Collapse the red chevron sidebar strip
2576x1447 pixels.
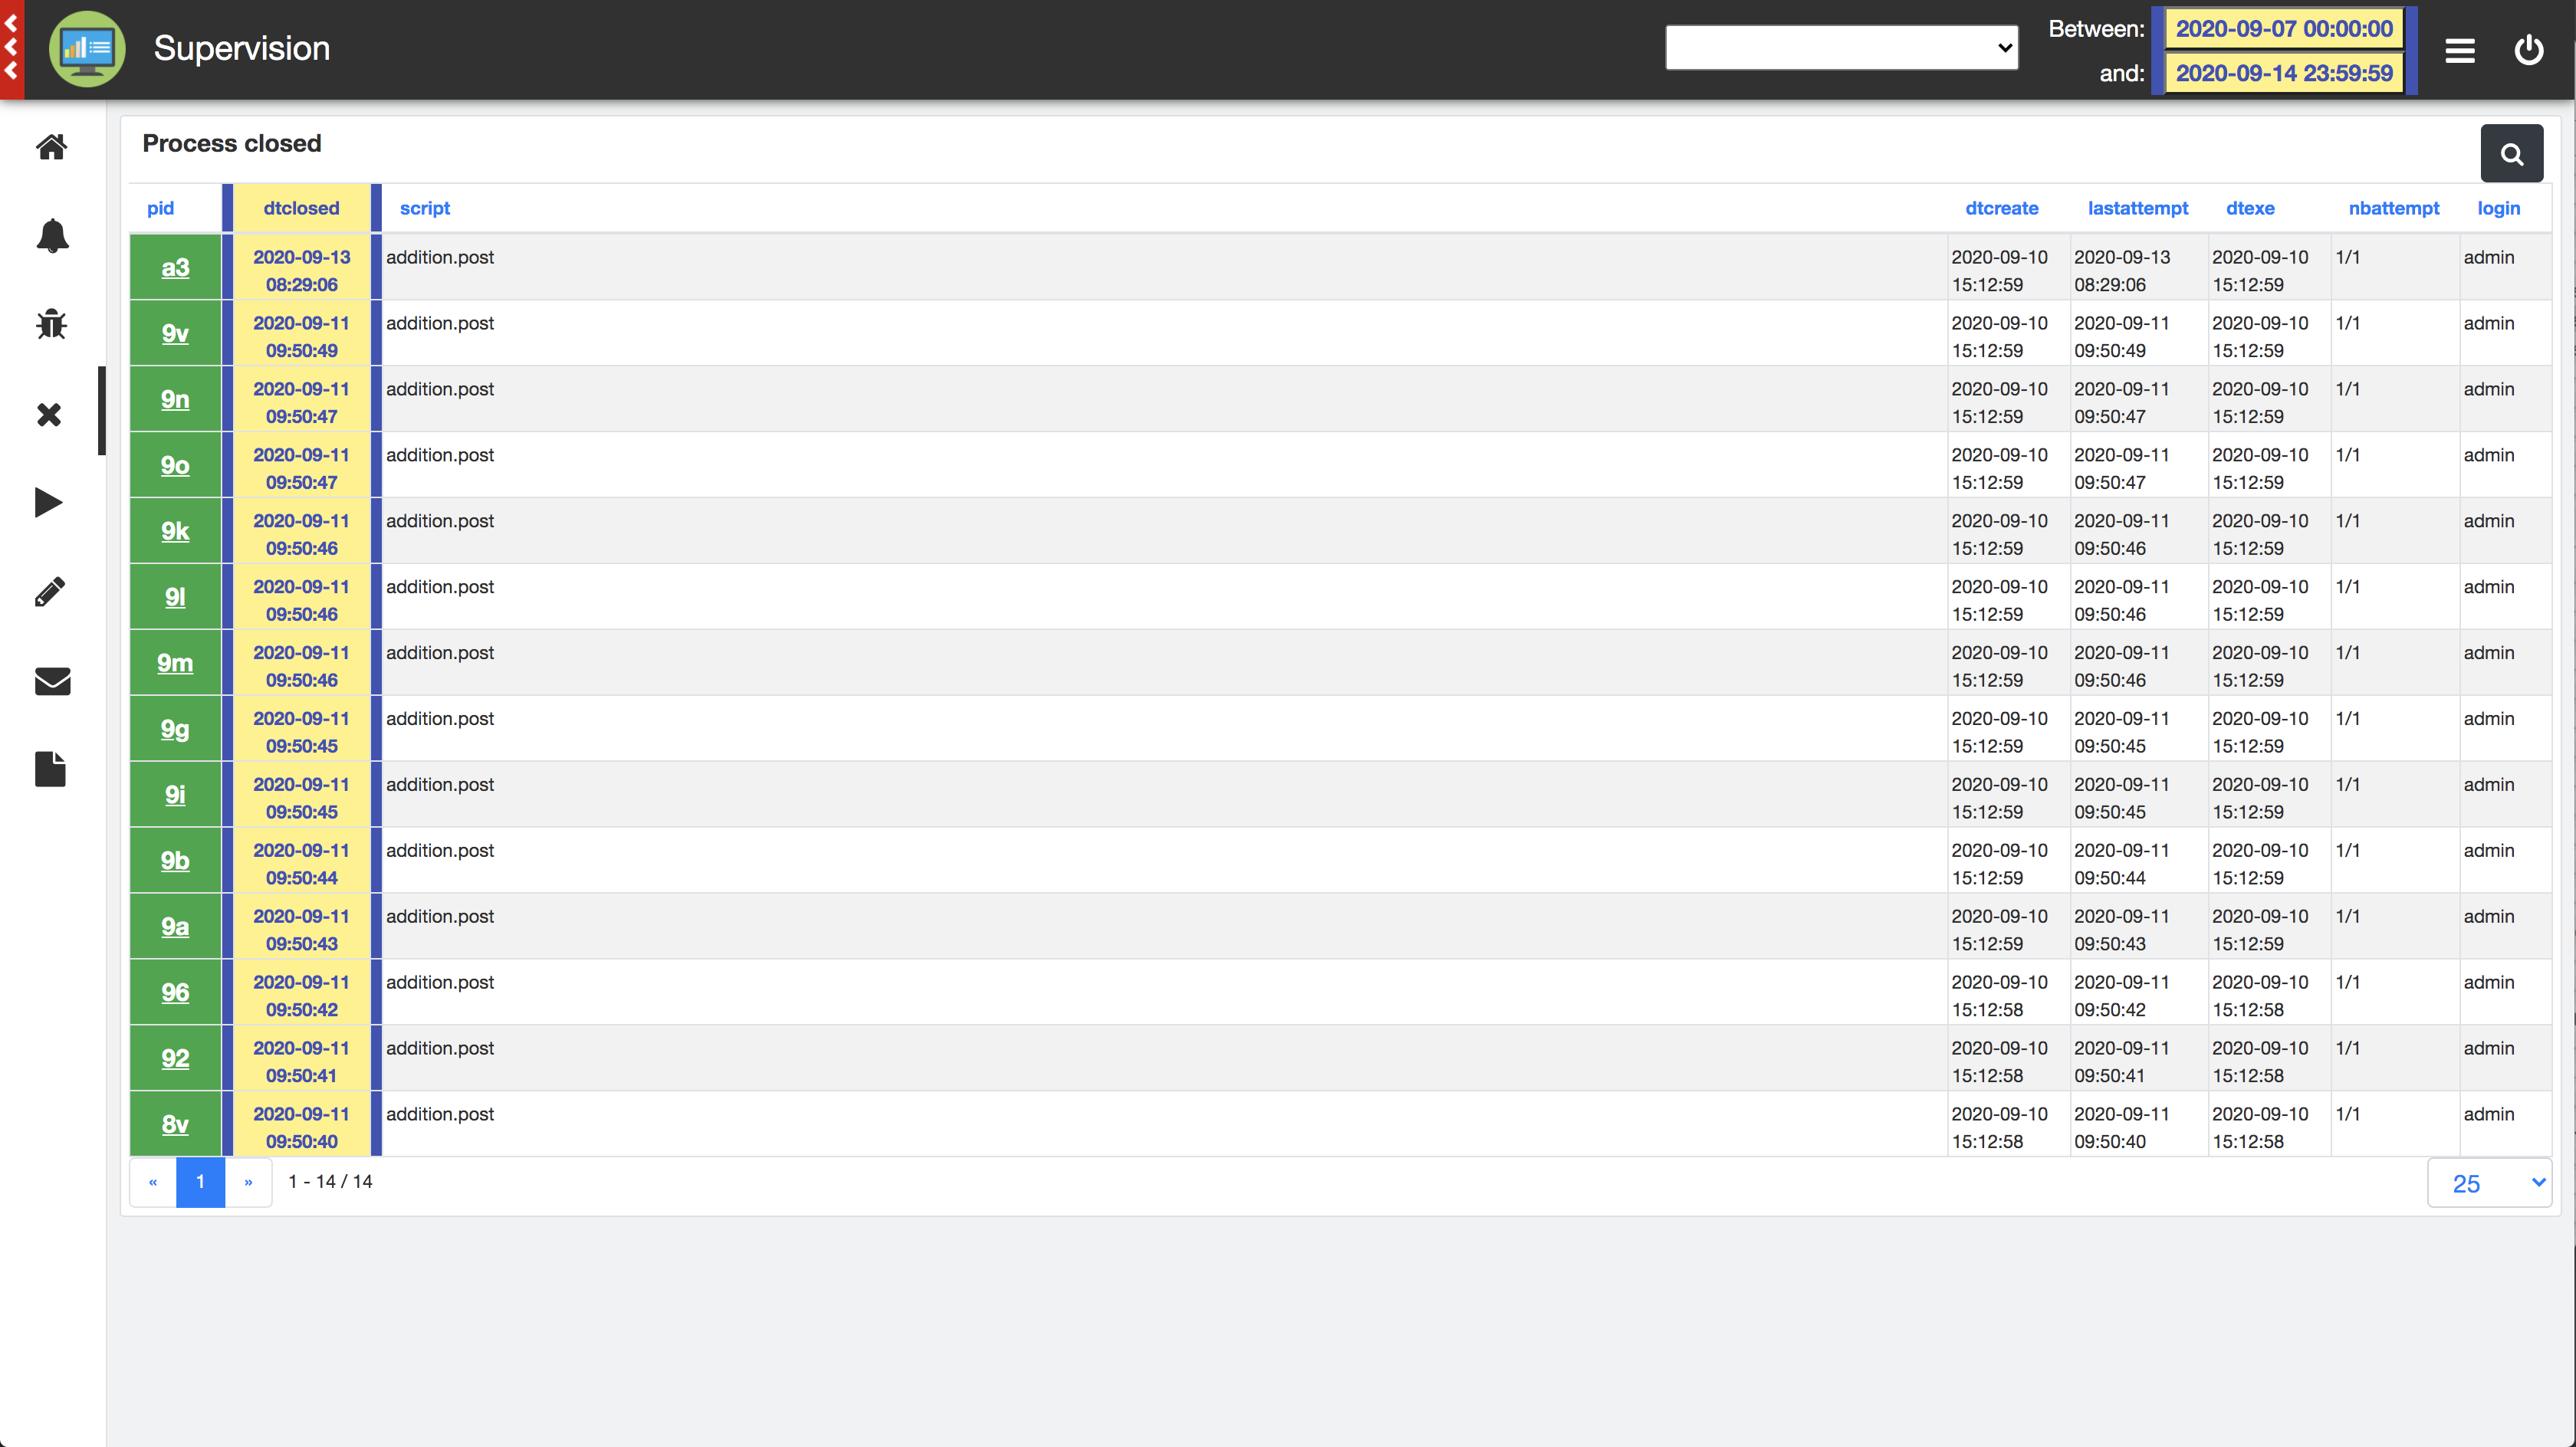coord(12,49)
